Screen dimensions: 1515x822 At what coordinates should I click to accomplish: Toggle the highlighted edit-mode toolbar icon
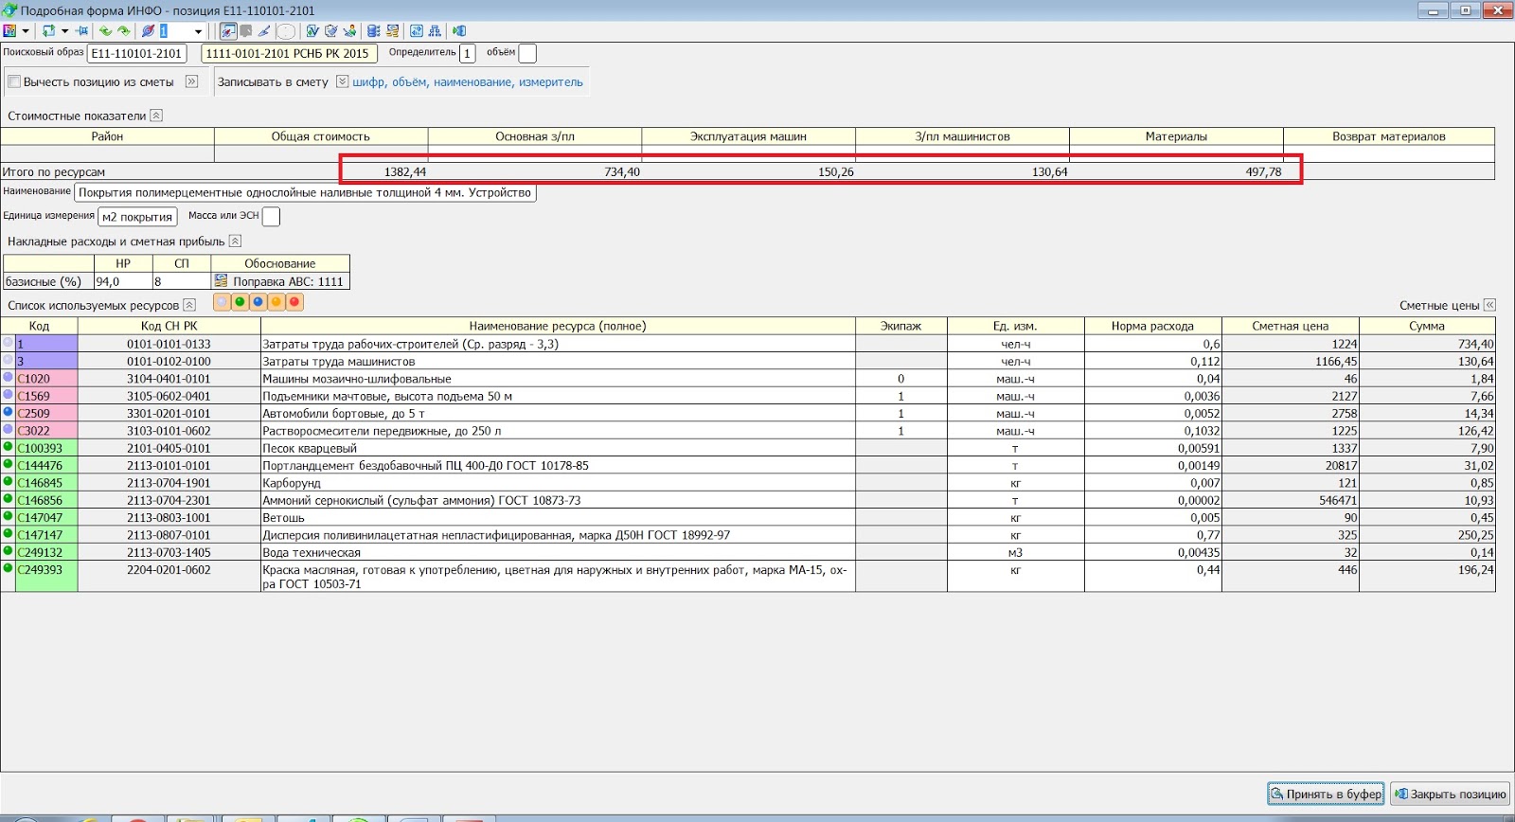tap(228, 31)
